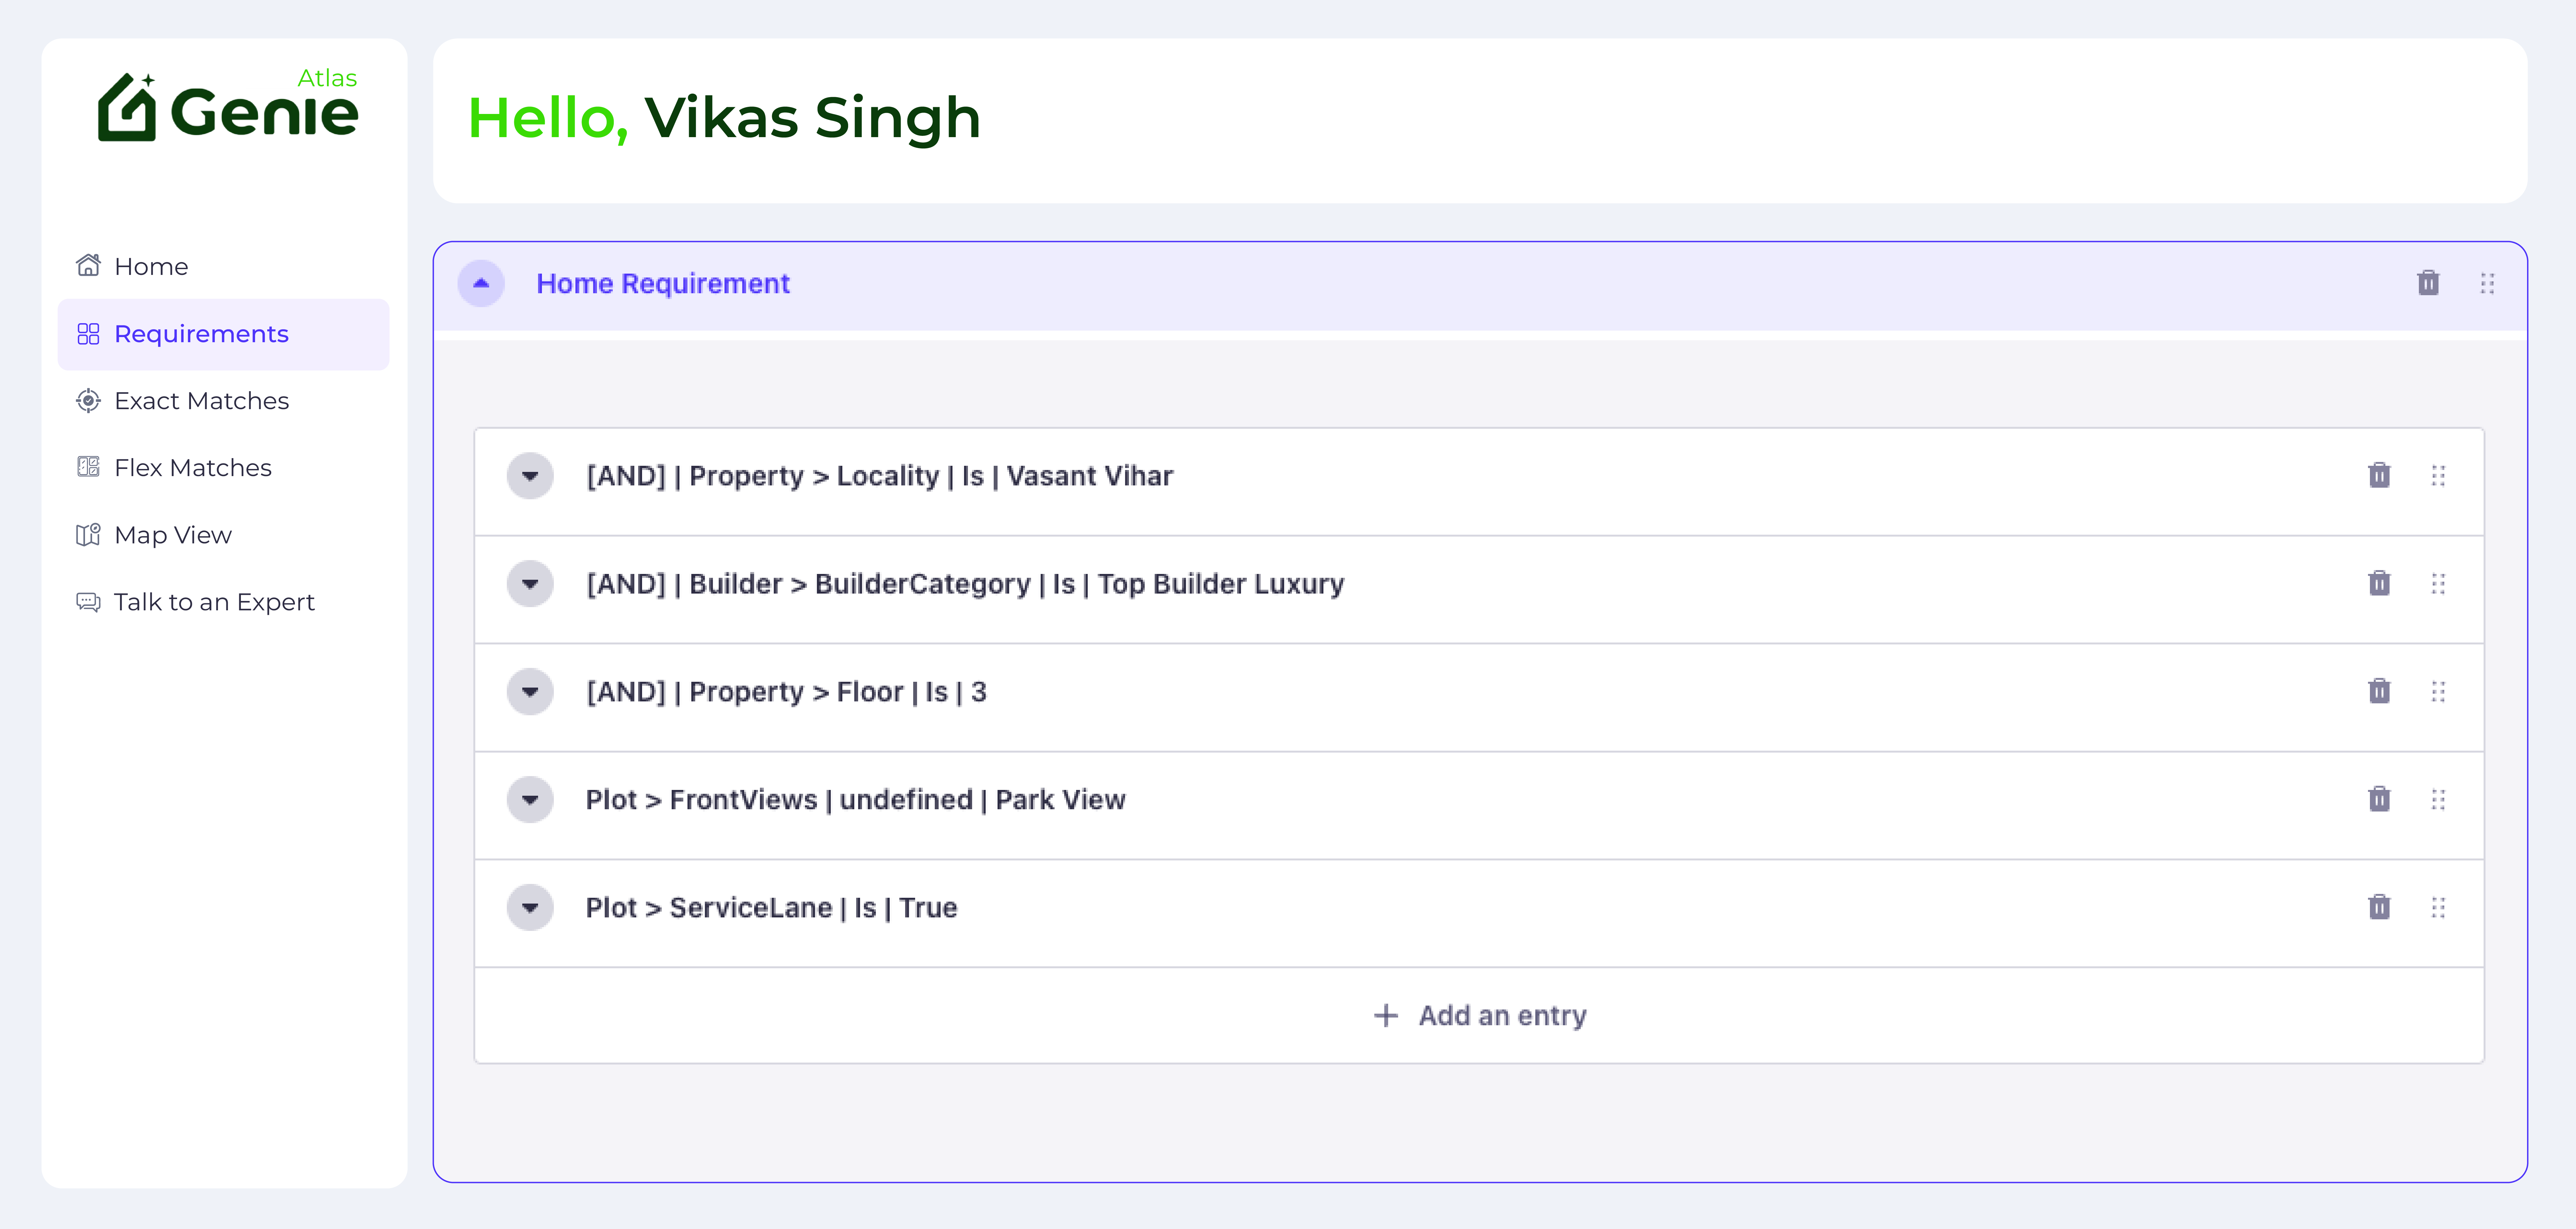Click drag handle for ServiceLane entry
This screenshot has width=2576, height=1229.
(x=2438, y=908)
